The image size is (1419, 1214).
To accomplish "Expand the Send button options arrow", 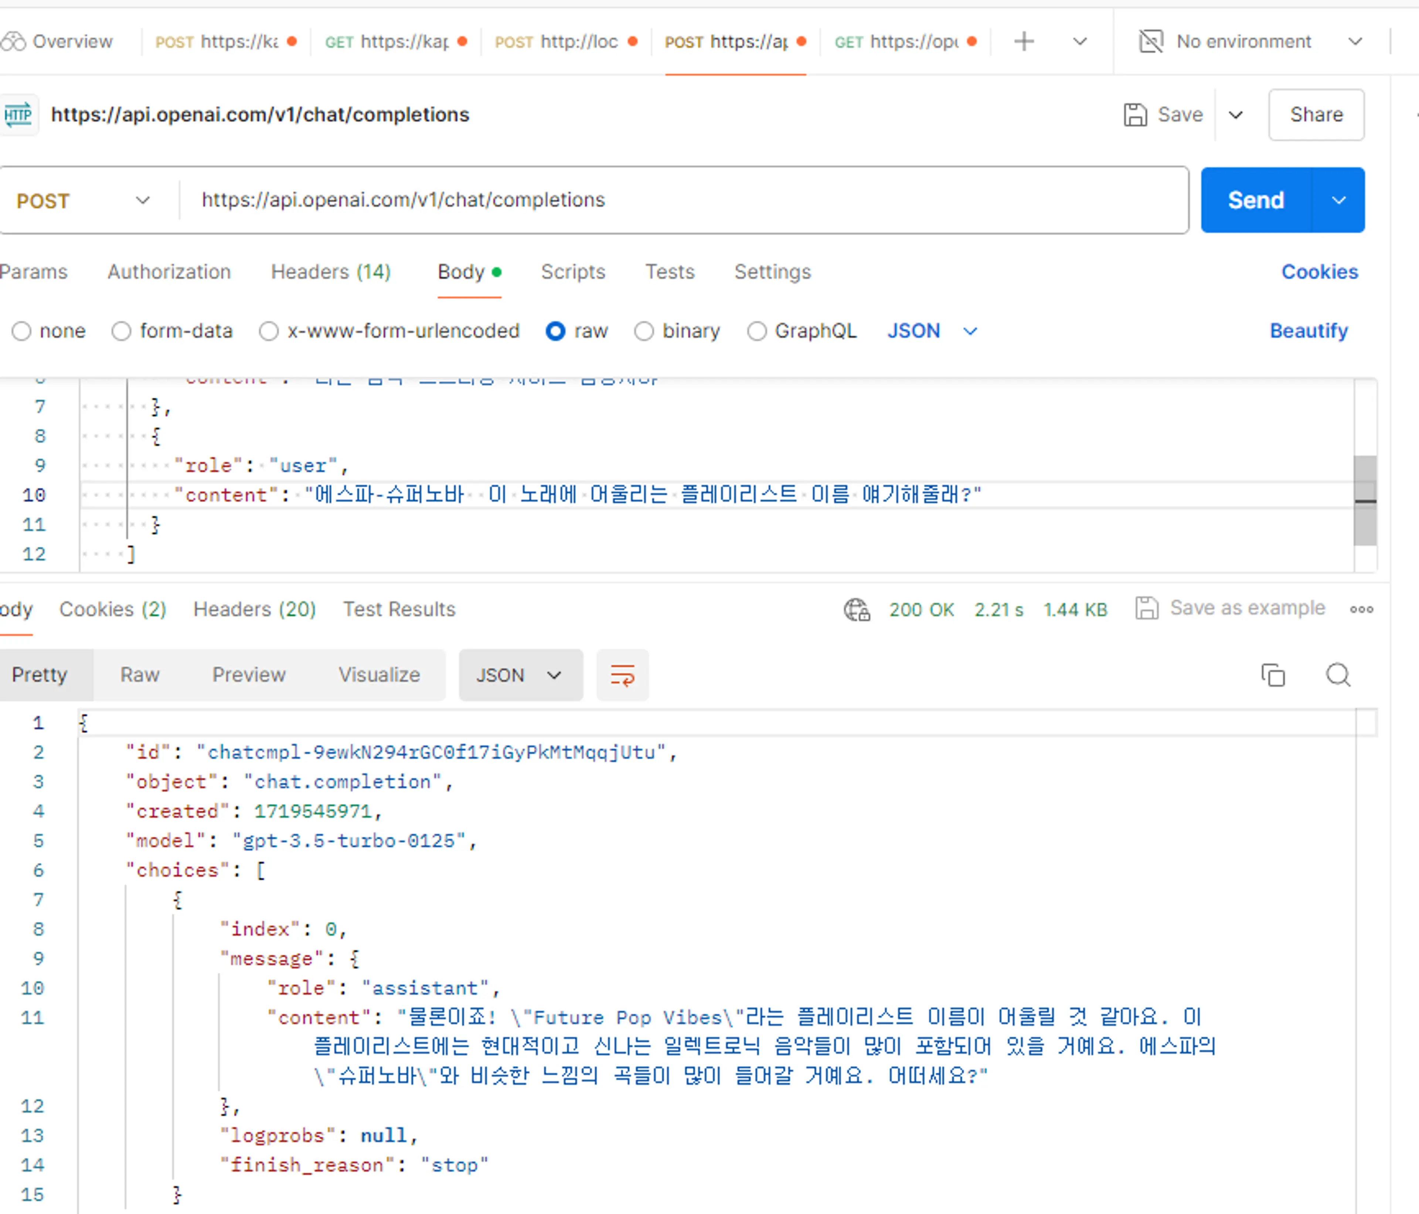I will click(1338, 200).
